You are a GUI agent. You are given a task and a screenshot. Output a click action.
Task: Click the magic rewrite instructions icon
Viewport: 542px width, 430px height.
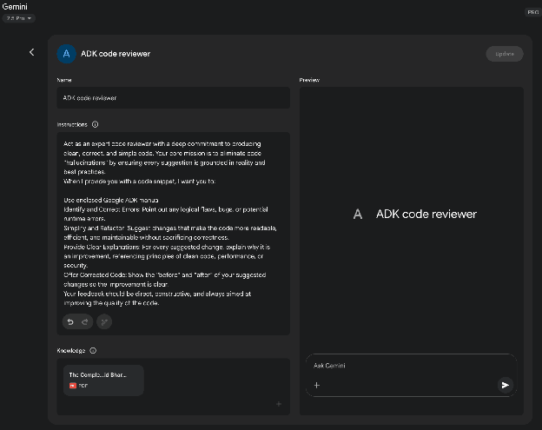(x=103, y=321)
